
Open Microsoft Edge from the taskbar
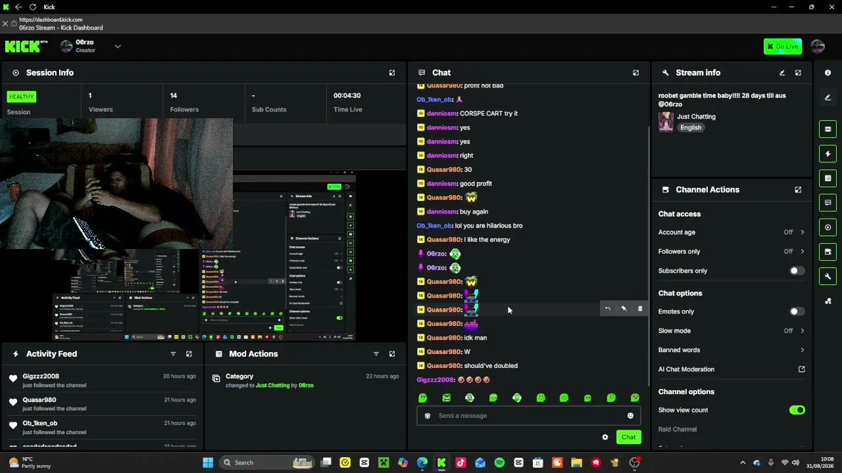(x=422, y=462)
